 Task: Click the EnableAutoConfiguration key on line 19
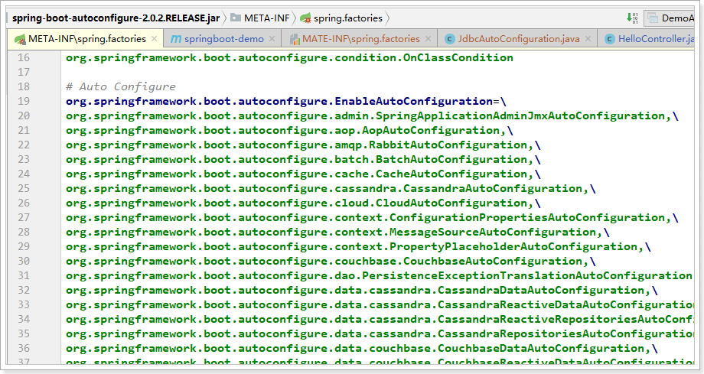(x=414, y=102)
